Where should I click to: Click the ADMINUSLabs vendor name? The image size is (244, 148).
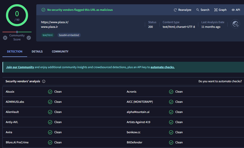pyautogui.click(x=15, y=102)
